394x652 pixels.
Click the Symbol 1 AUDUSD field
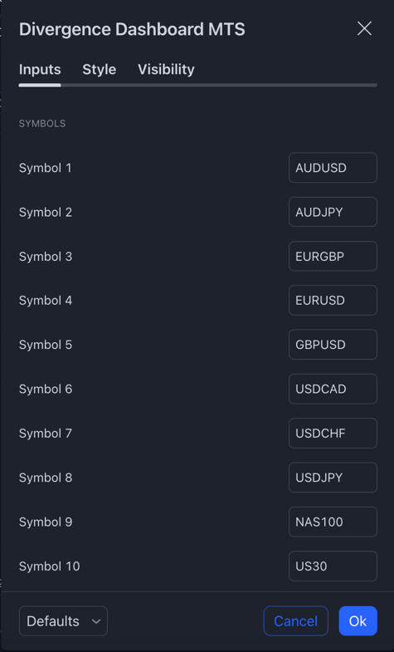(x=333, y=168)
